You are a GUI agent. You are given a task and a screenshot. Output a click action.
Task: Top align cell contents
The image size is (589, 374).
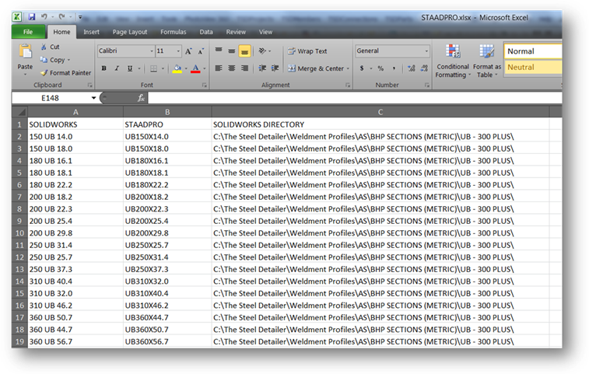219,51
